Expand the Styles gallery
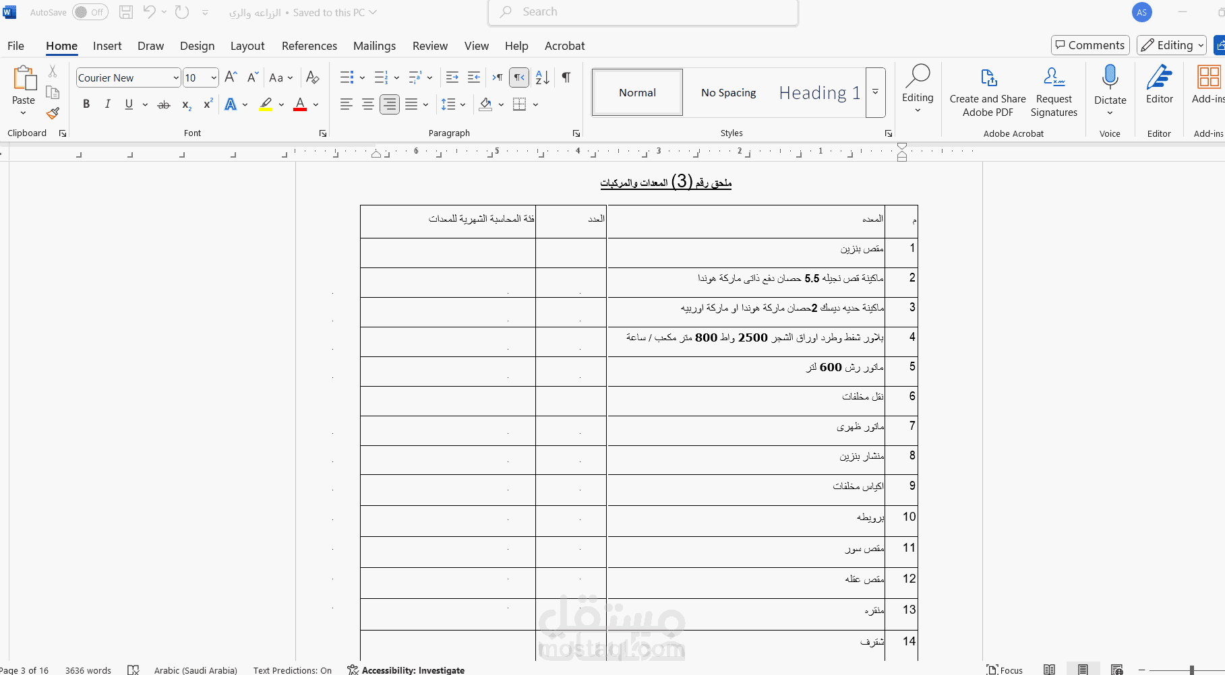Screen dimensions: 1225x675 point(875,92)
